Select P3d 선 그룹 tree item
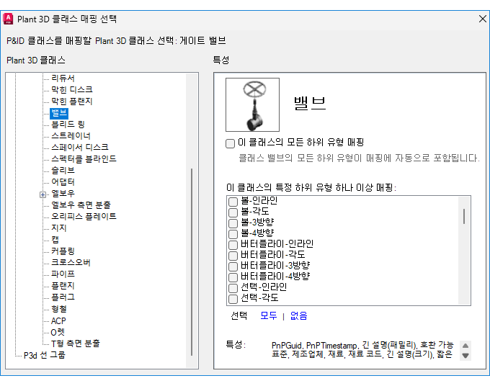 coord(45,355)
